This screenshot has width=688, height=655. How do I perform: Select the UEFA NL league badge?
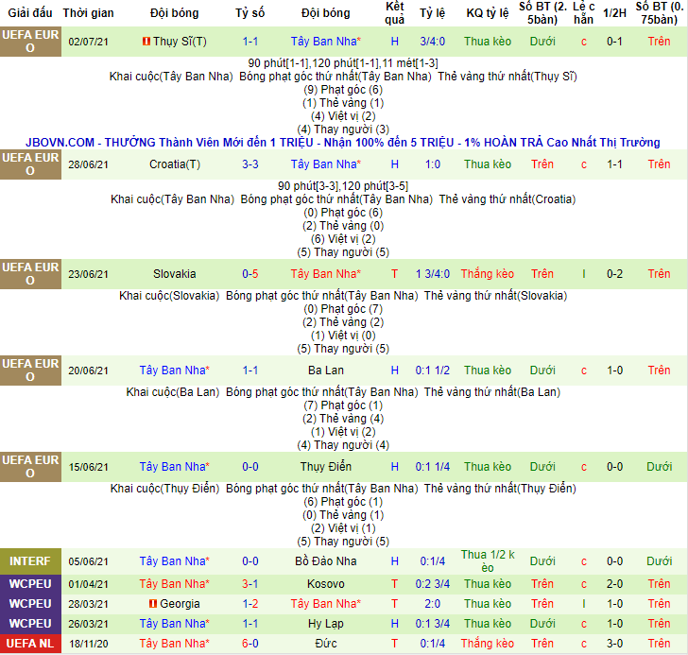tap(29, 644)
